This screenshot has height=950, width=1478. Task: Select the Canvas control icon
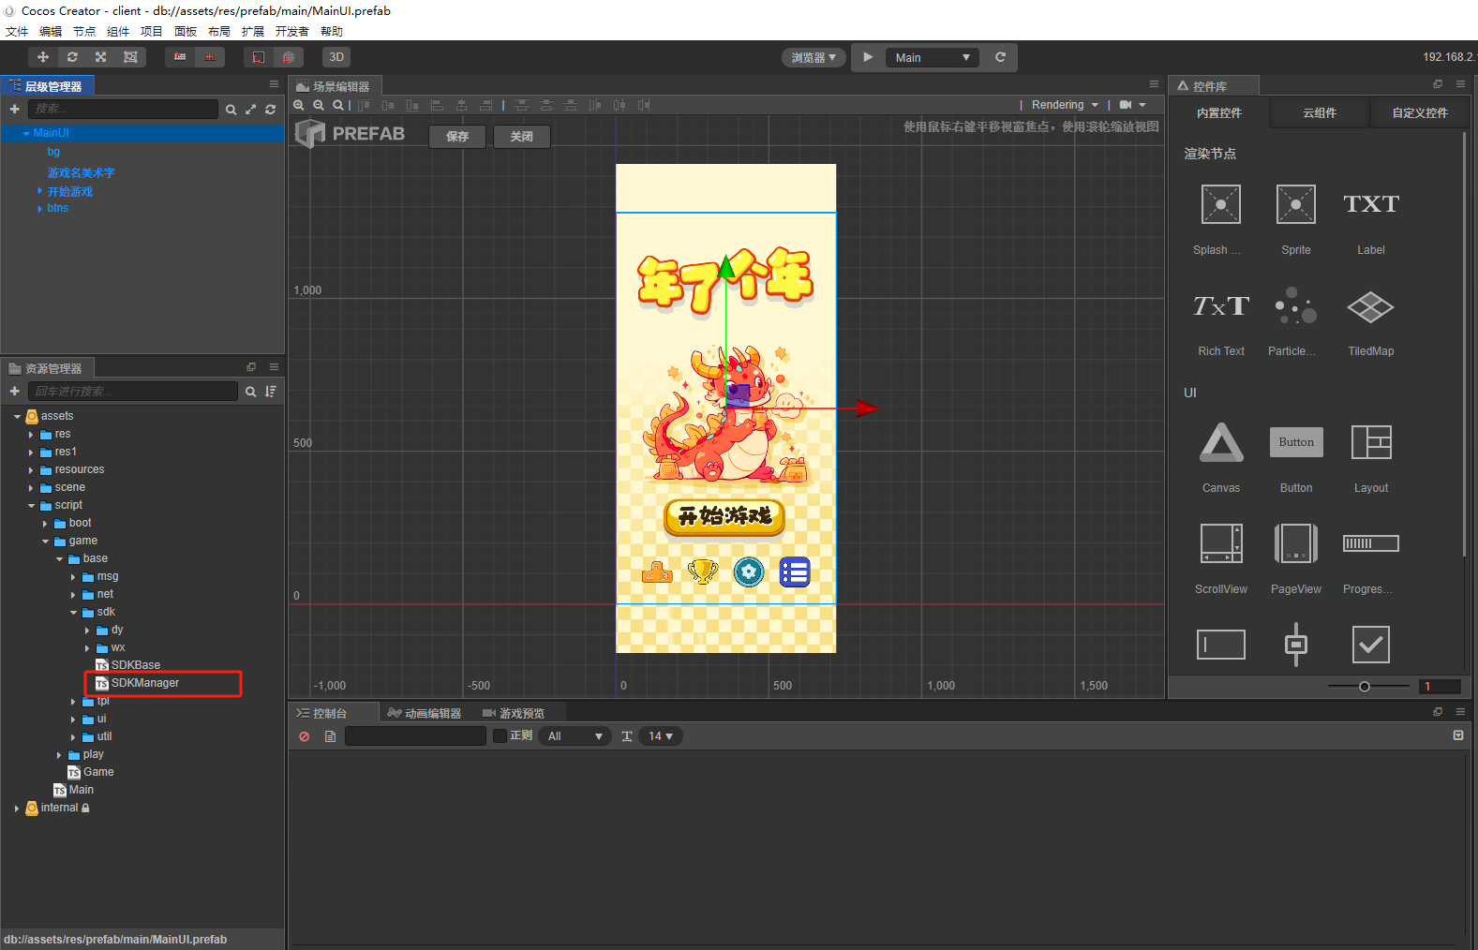(1221, 442)
